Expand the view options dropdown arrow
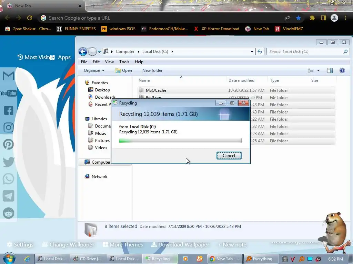Screen dimensions: 353x264 pos(318,70)
